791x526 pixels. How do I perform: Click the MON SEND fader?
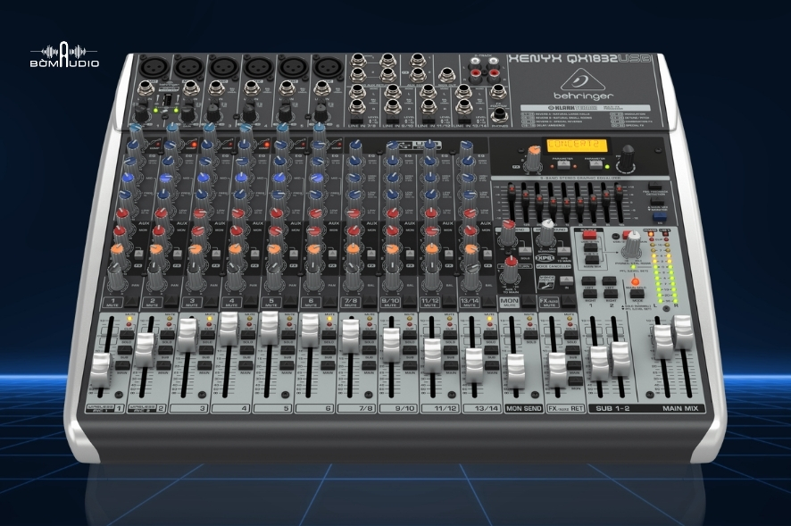516,371
